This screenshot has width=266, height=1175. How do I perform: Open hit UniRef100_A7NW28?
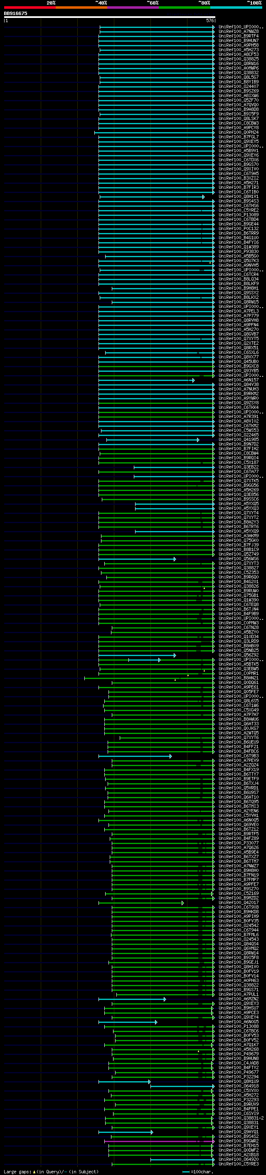click(239, 32)
